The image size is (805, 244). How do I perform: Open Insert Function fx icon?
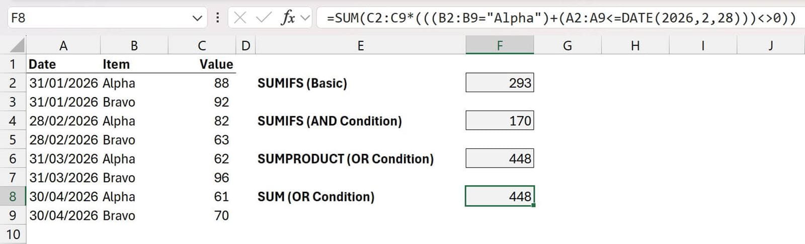pos(288,18)
